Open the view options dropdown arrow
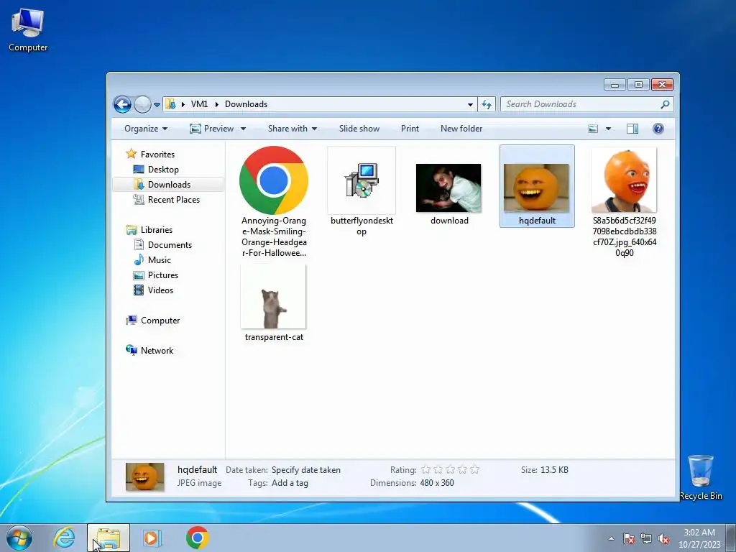The height and width of the screenshot is (552, 736). (x=608, y=129)
